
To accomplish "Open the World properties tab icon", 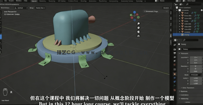I will pyautogui.click(x=175, y=65).
